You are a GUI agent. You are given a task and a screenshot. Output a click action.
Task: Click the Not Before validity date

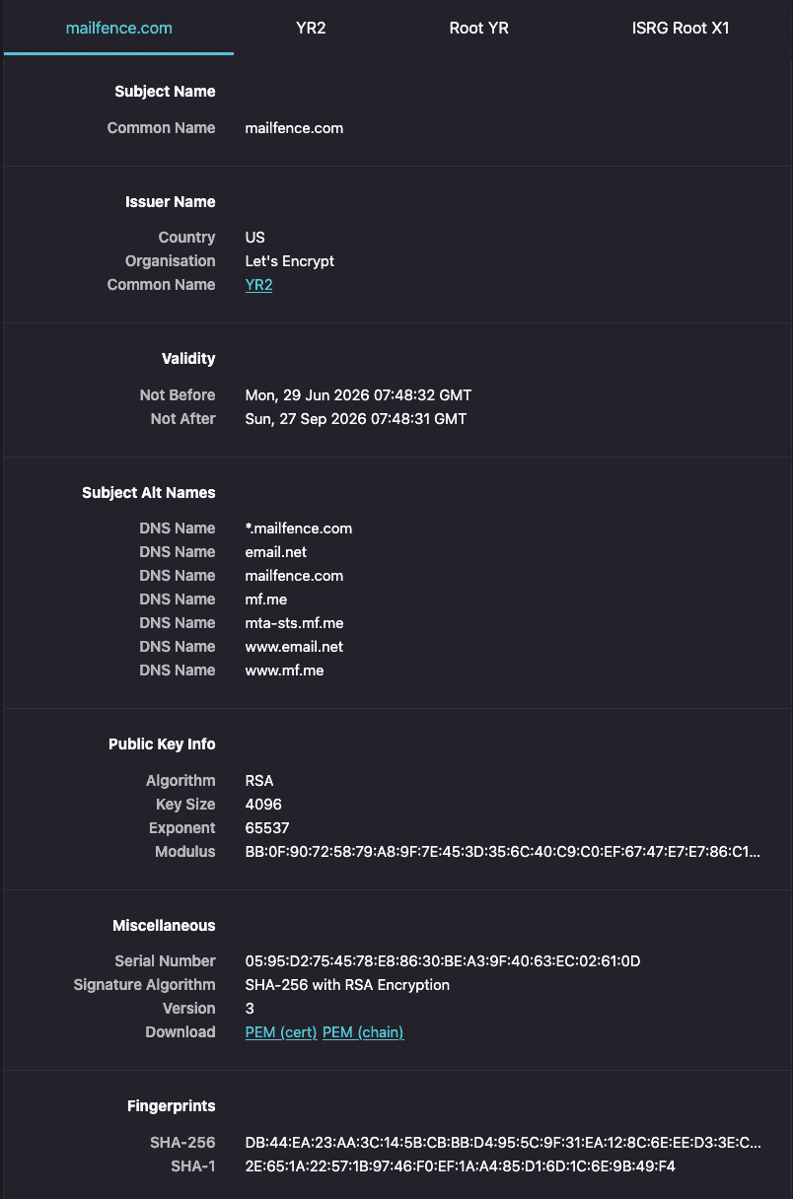[358, 395]
